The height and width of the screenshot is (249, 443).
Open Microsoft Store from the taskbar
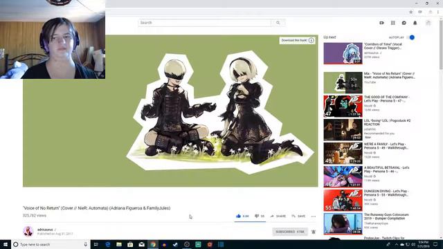tap(130, 244)
